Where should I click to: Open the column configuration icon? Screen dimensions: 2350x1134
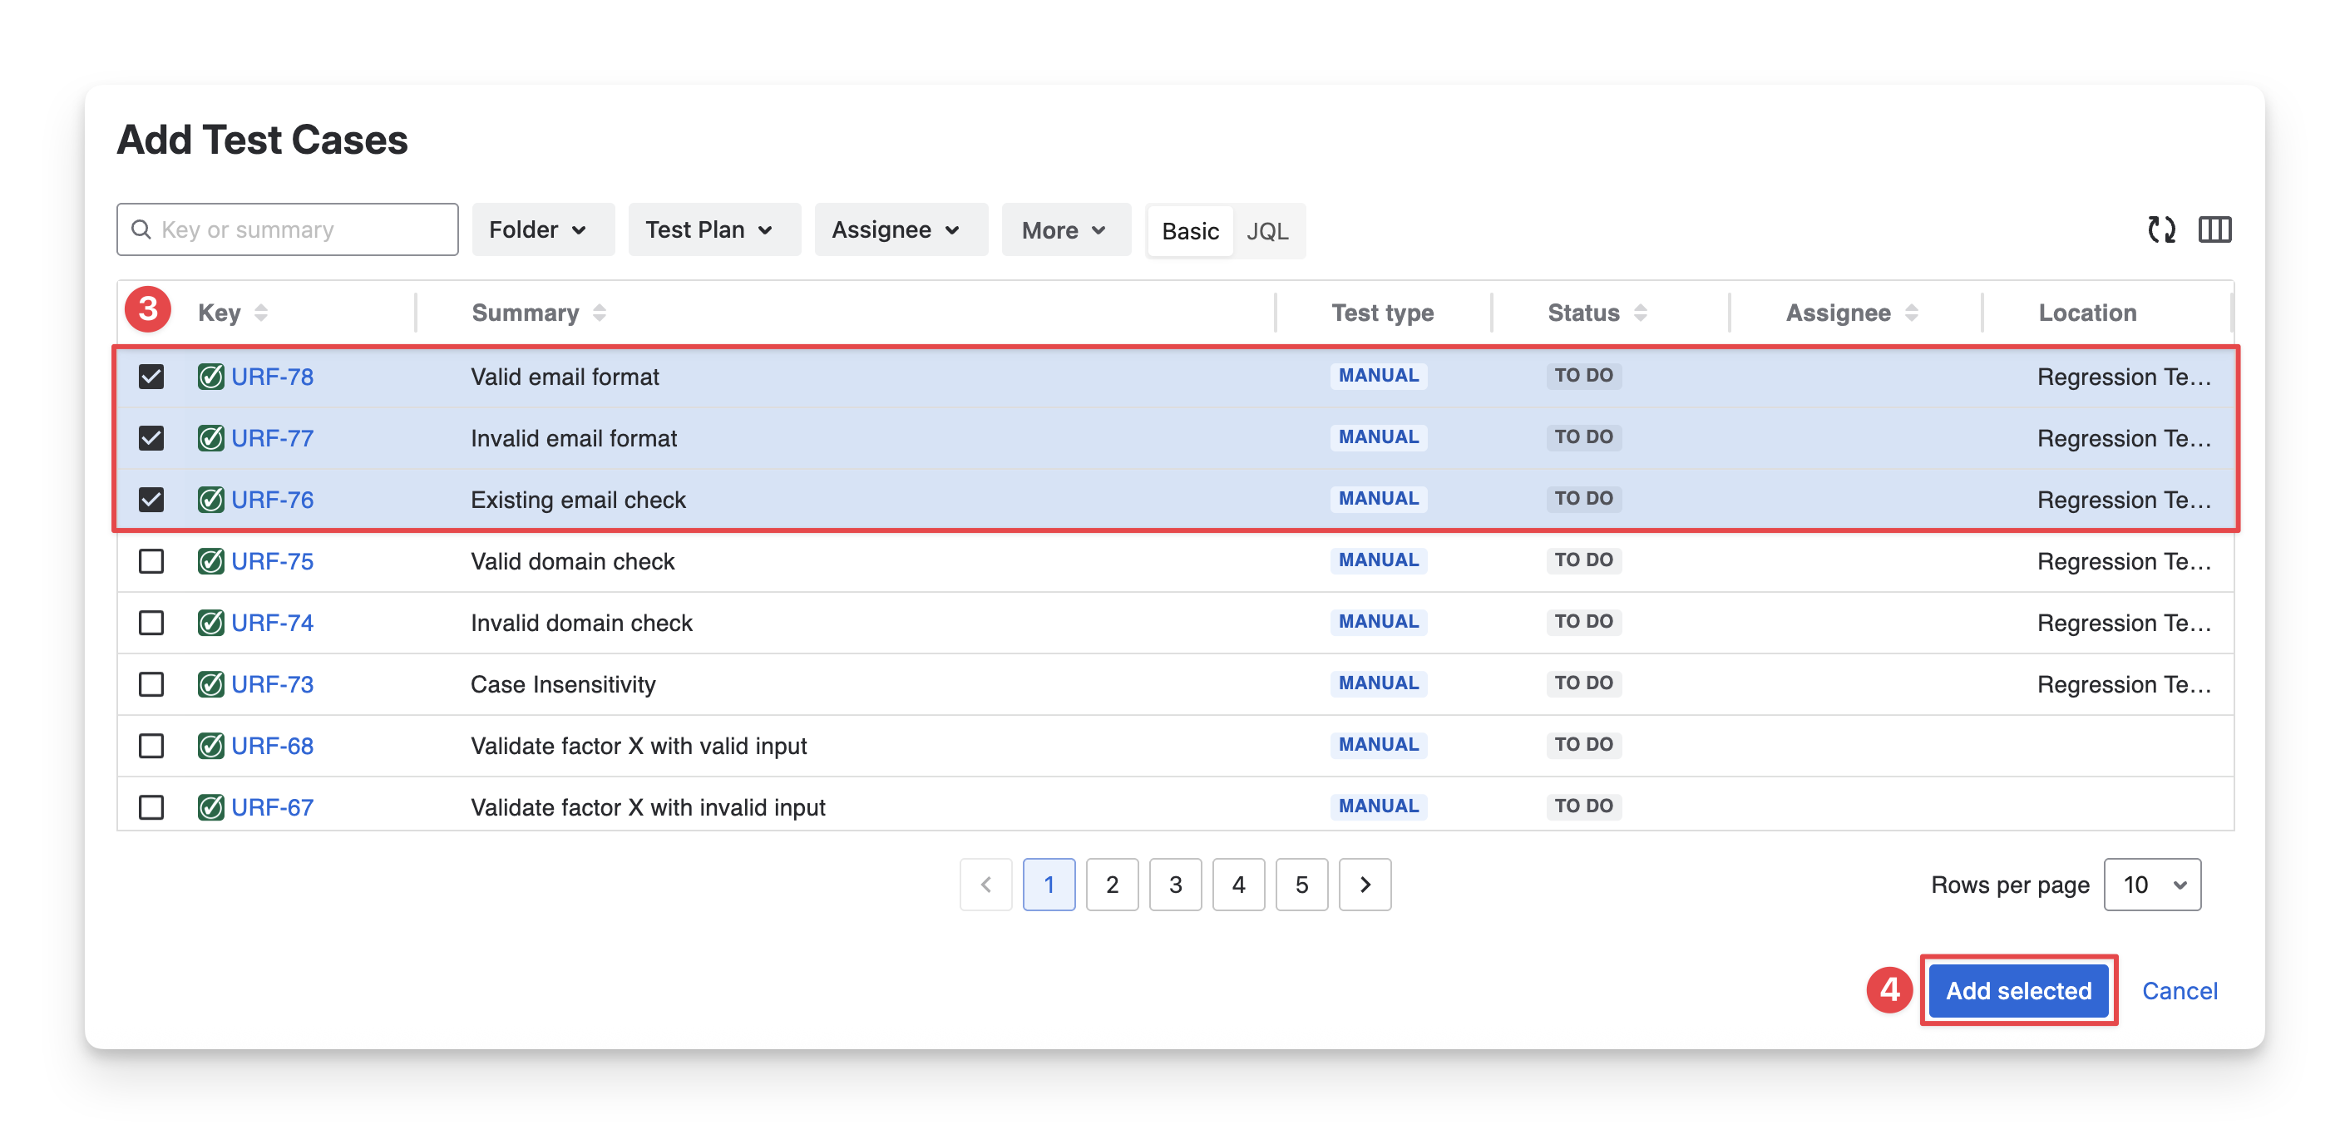point(2214,230)
